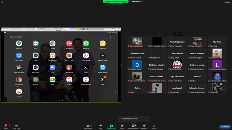Open the Zoom Apps button
This screenshot has width=232, height=130.
coord(154,126)
